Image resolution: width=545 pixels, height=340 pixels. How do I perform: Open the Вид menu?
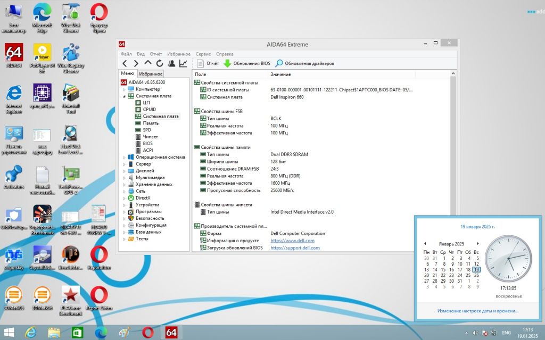[141, 54]
